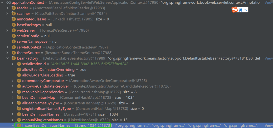This screenshot has width=273, height=128.
Task: Click the field icon for autowireCandidateResolver
Action: coord(19,86)
